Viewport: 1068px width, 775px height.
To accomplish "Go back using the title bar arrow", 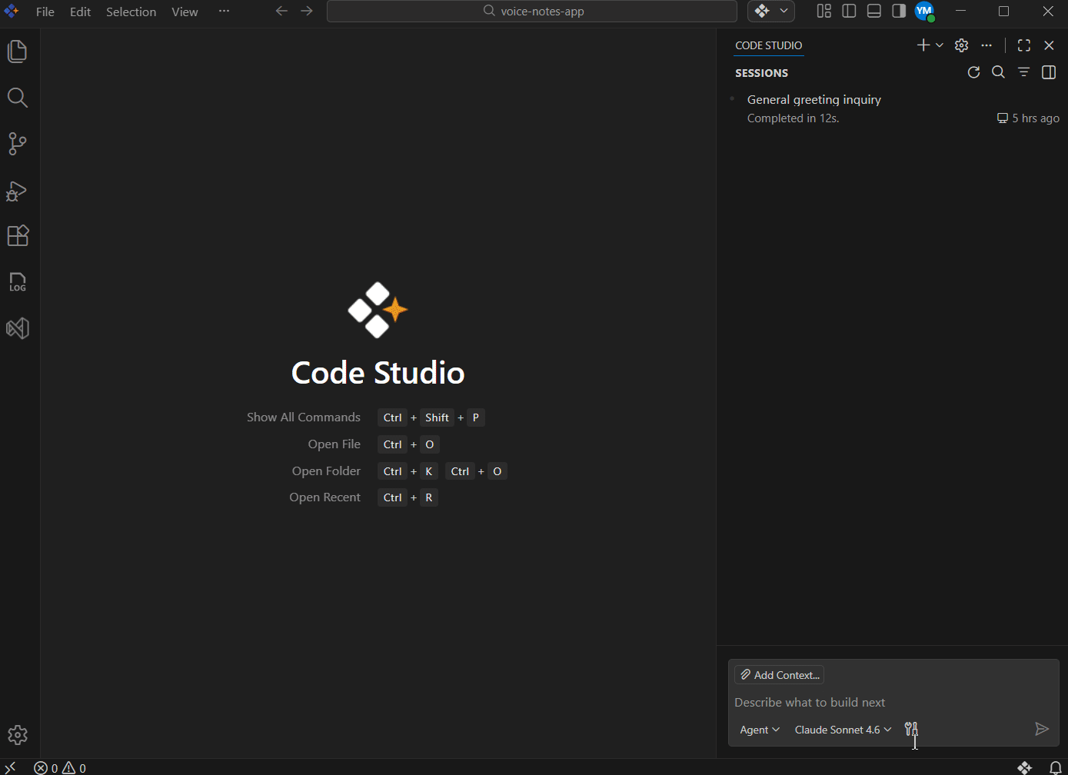I will tap(282, 11).
